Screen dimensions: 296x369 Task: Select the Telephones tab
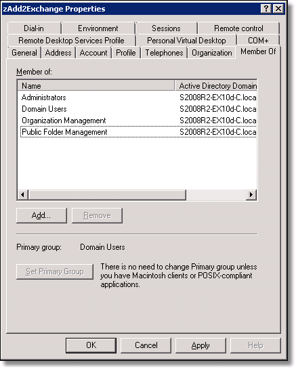[x=164, y=53]
